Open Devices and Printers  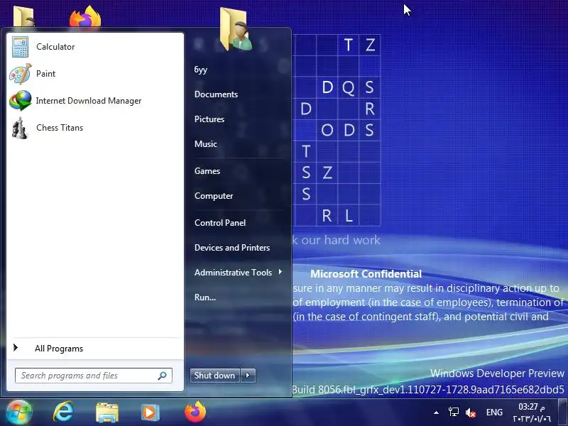click(x=232, y=248)
